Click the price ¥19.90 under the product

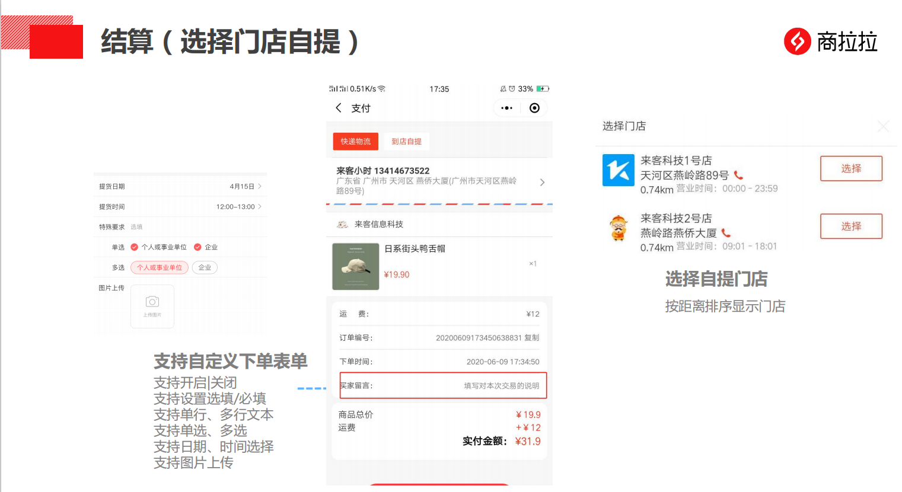click(397, 274)
